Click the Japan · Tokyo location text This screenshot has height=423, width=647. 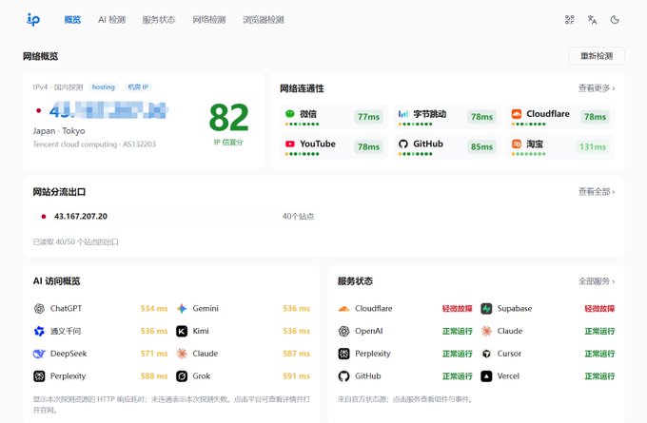[59, 131]
